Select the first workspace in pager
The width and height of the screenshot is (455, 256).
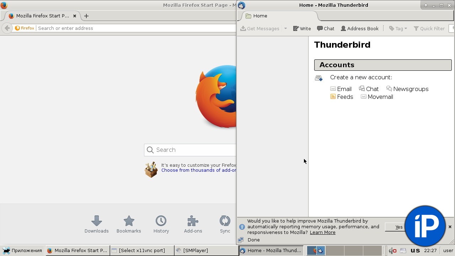(x=316, y=250)
